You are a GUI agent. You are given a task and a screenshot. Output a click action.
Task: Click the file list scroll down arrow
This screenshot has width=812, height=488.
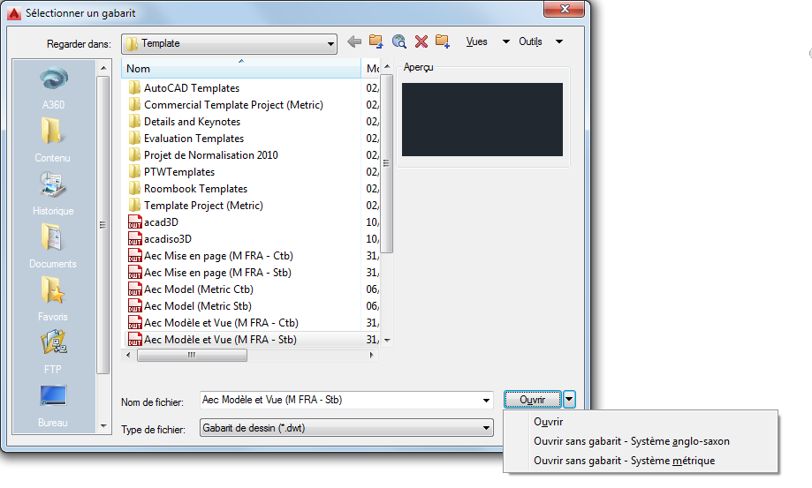(x=387, y=340)
